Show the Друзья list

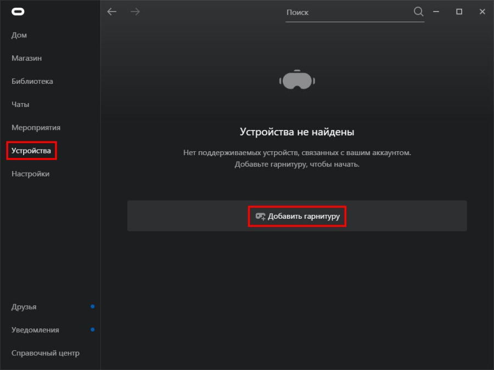pos(24,307)
